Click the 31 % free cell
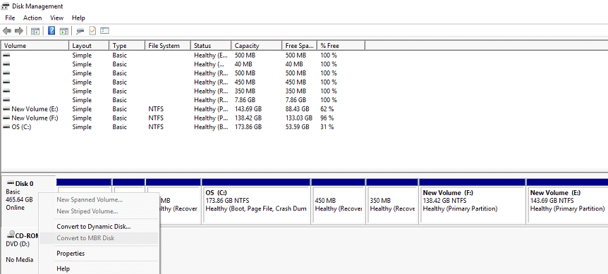The height and width of the screenshot is (274, 608). coord(327,127)
